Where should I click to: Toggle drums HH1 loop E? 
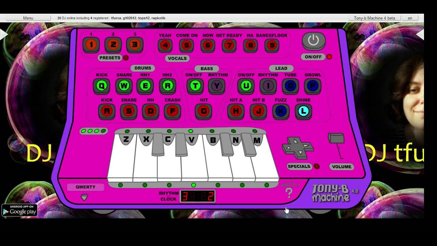(x=145, y=86)
